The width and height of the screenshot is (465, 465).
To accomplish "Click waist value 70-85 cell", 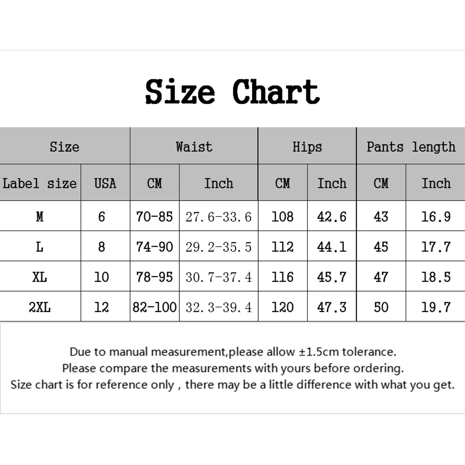I will [155, 217].
